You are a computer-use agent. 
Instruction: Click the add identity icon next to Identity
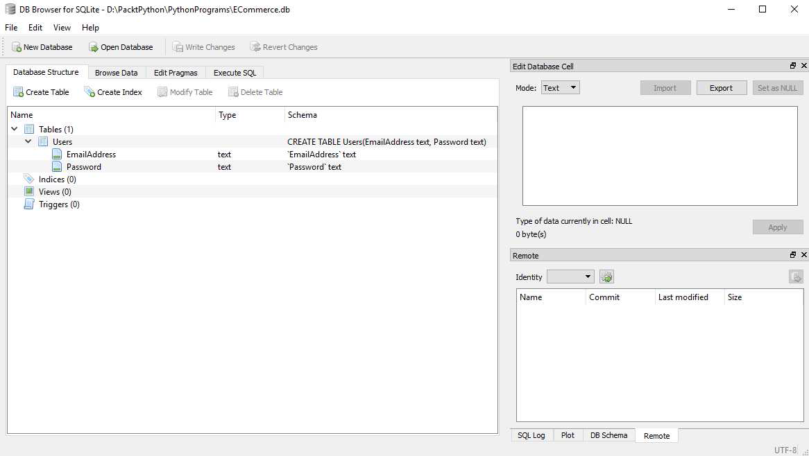click(606, 277)
